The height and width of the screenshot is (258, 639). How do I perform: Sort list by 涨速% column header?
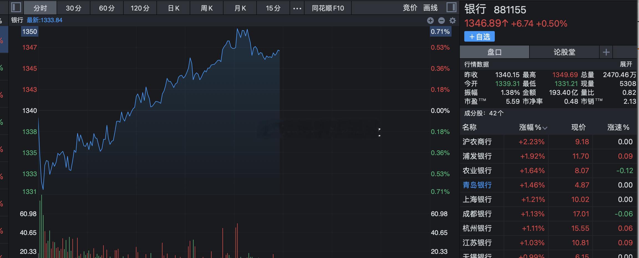(x=618, y=127)
